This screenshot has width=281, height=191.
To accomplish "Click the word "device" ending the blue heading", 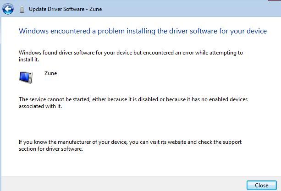I will pos(257,31).
